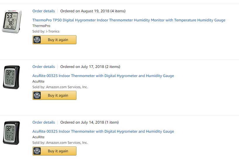This screenshot has width=239, height=164.
Task: Click the reorder icon on ThermoPro's Buy it again button
Action: [37, 40]
